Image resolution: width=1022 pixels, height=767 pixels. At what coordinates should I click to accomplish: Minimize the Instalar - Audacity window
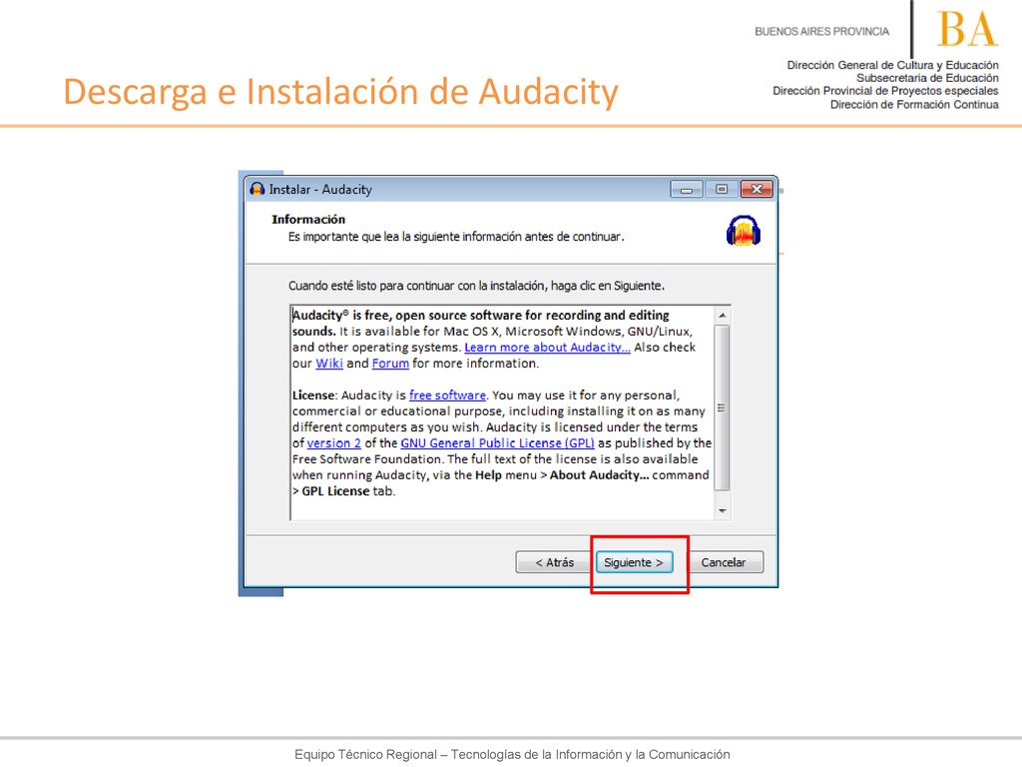pyautogui.click(x=687, y=189)
